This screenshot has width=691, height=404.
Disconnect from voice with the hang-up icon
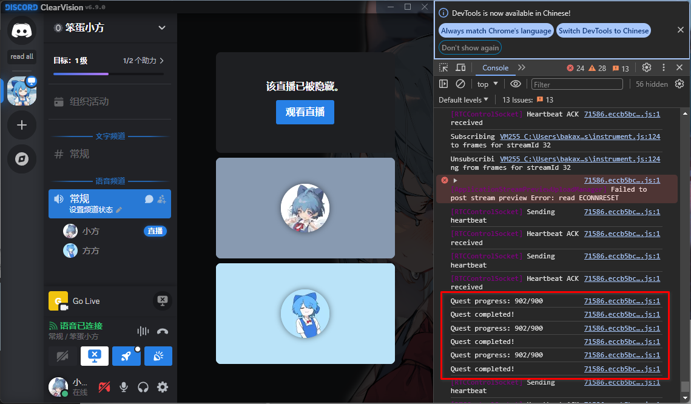click(162, 331)
